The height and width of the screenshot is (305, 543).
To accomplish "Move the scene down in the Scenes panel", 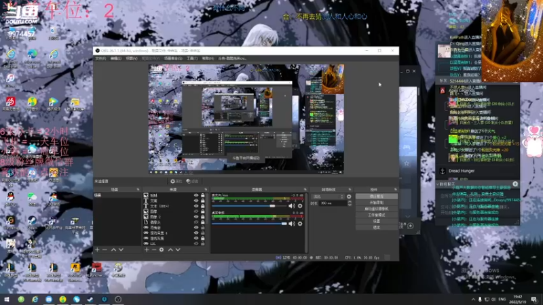I will (121, 249).
